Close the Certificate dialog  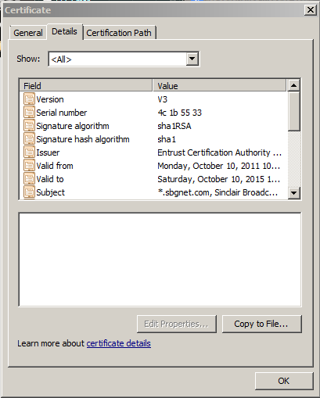pos(311,10)
